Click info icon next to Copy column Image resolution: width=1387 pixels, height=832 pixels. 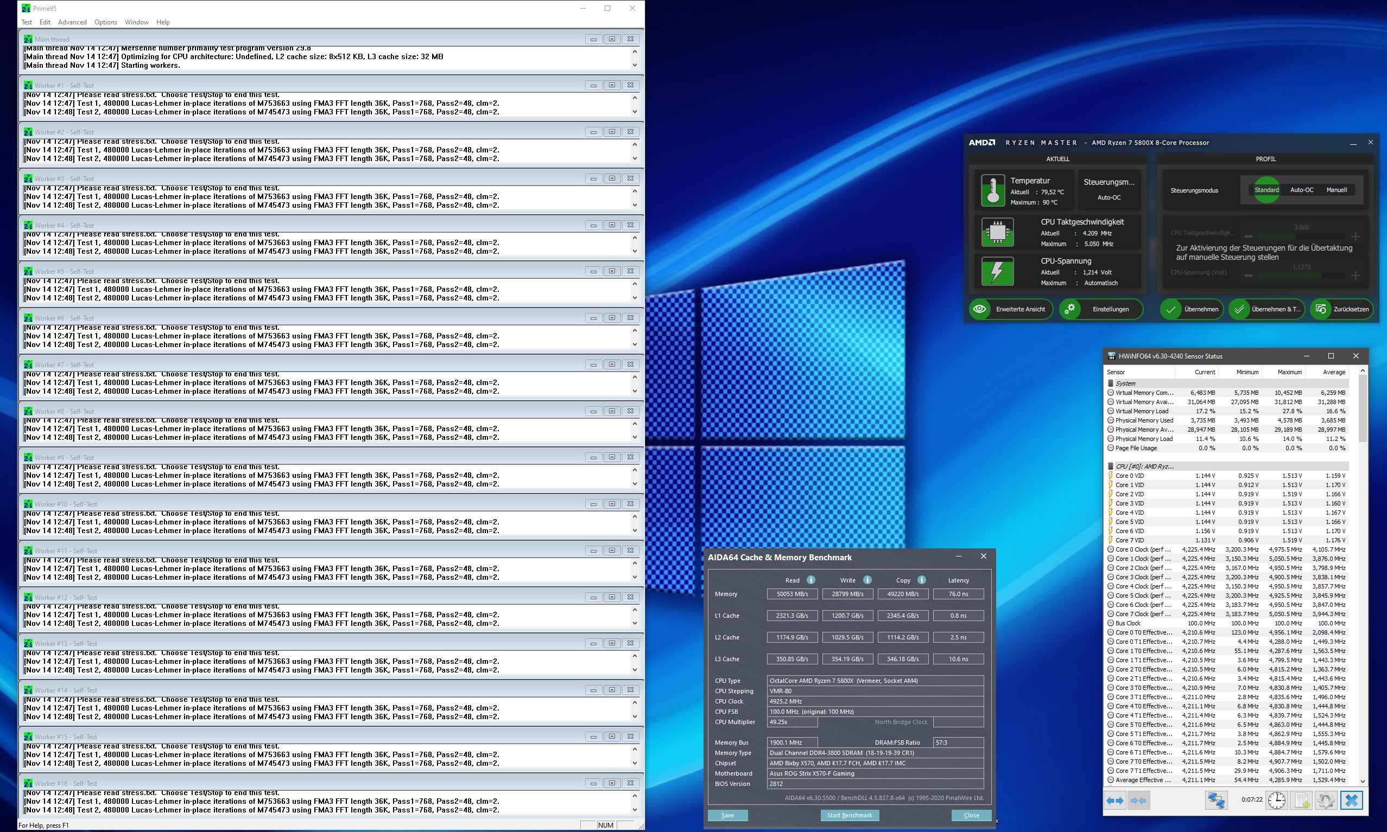[921, 580]
